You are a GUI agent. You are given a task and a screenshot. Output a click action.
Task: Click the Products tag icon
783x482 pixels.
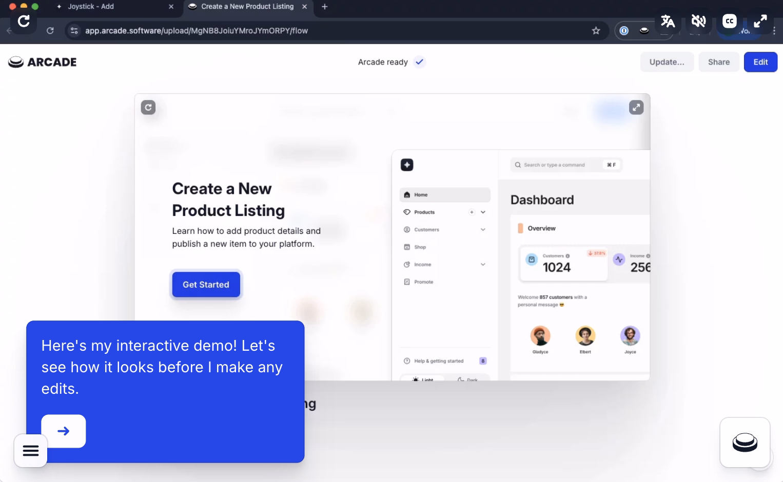point(407,212)
